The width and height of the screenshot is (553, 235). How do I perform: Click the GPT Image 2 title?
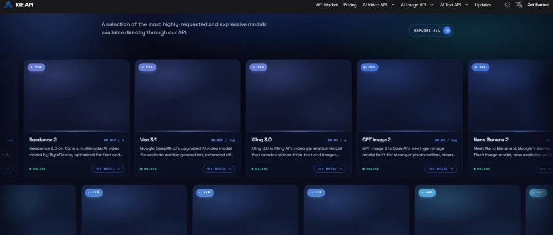tap(376, 140)
